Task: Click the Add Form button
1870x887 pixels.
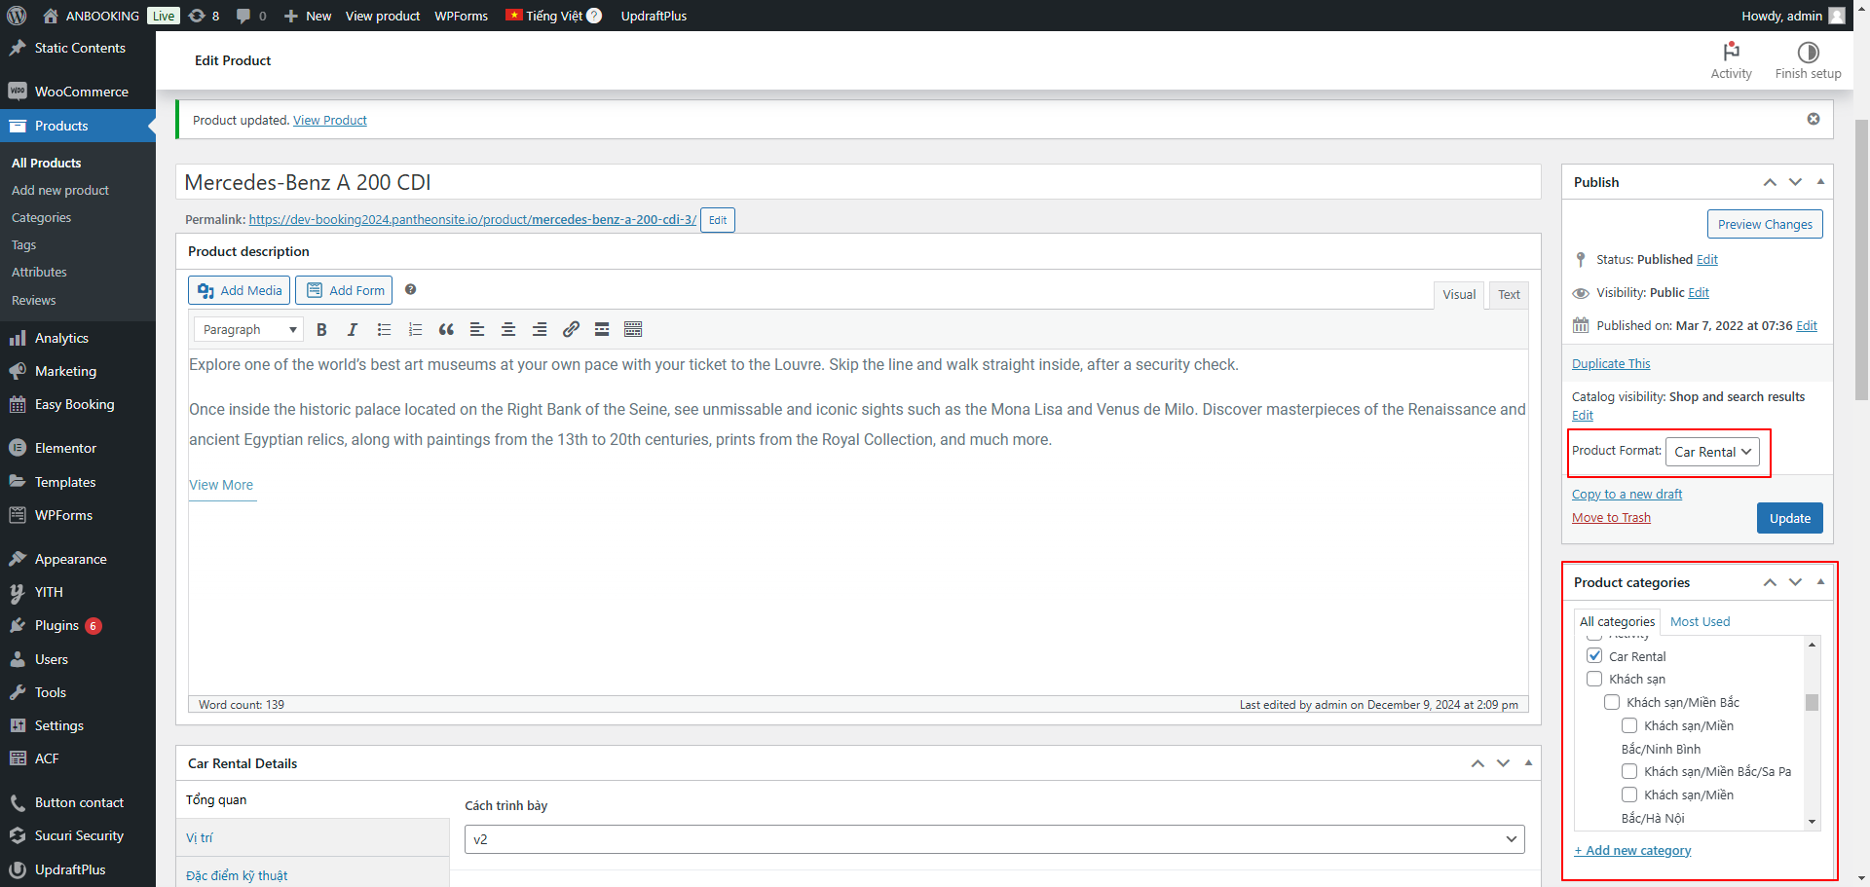Action: (346, 290)
